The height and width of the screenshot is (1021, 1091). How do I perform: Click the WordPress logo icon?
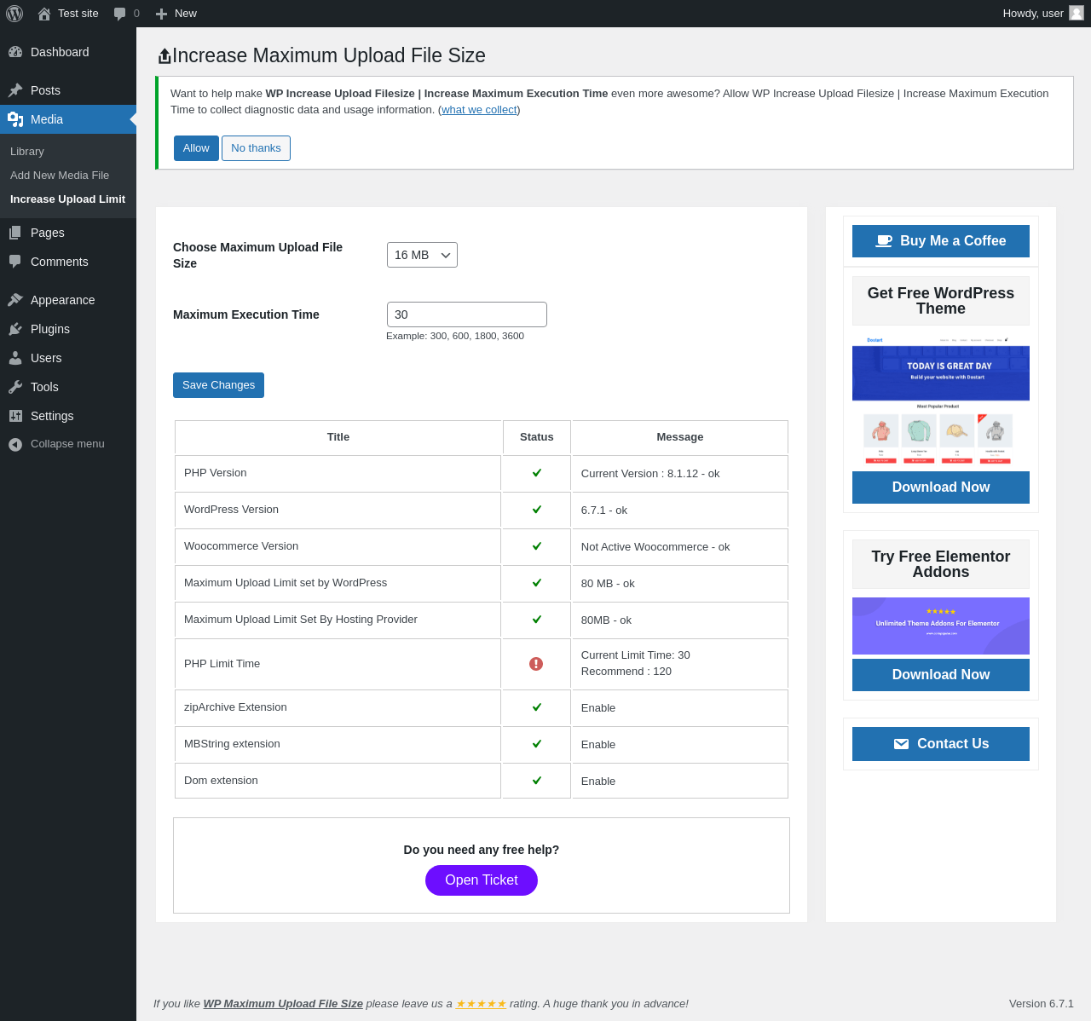14,14
